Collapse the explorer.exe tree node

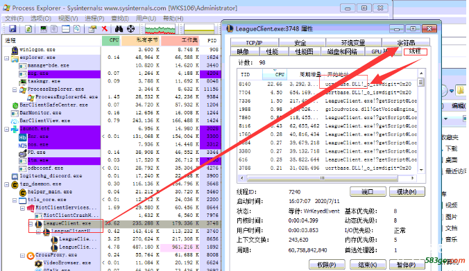coord(6,58)
